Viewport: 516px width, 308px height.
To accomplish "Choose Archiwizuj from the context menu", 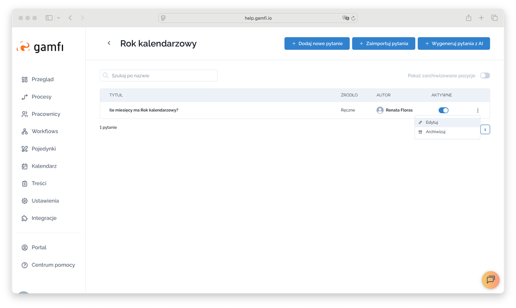I will [x=435, y=132].
